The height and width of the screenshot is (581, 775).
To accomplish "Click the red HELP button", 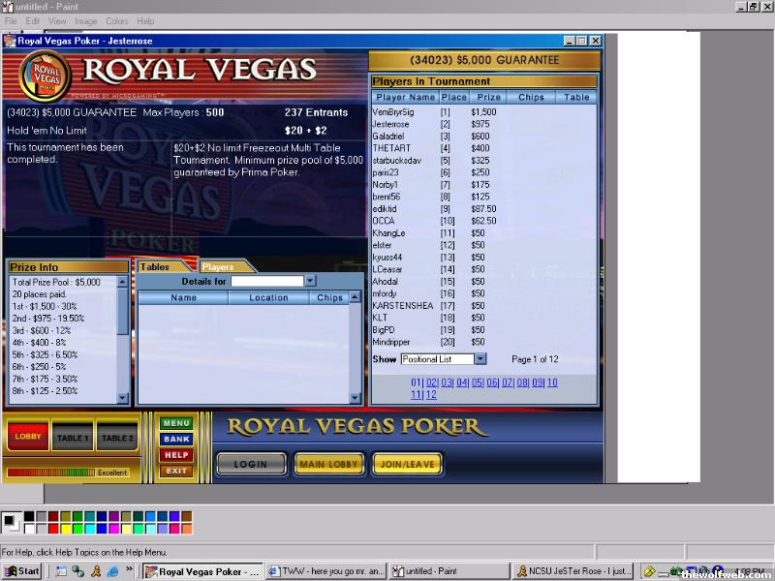I will pos(176,455).
